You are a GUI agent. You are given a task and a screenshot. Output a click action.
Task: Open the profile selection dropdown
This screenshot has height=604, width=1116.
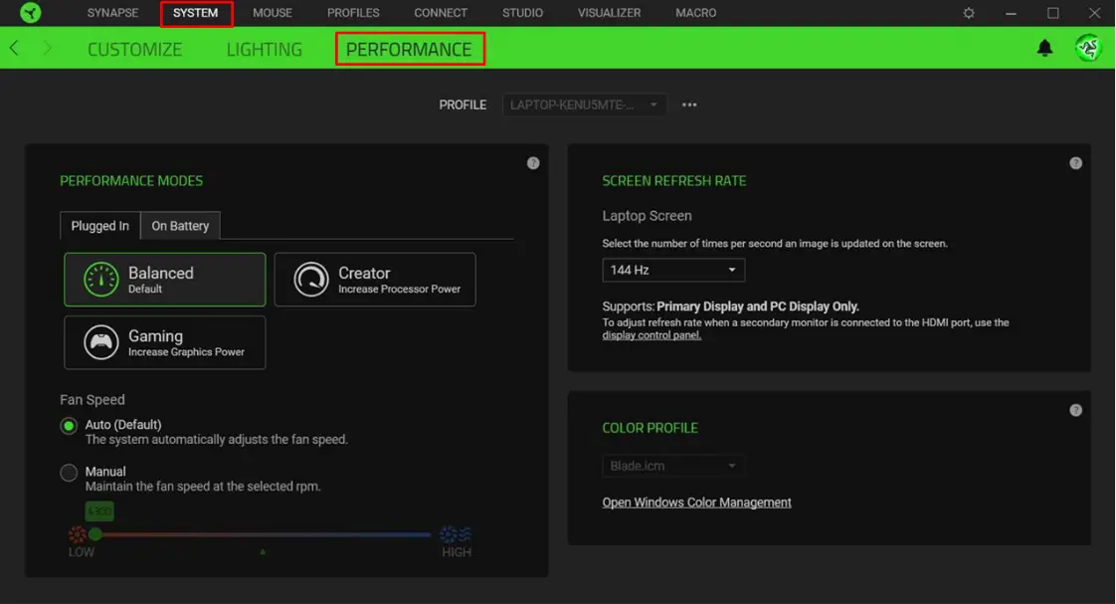click(x=584, y=103)
